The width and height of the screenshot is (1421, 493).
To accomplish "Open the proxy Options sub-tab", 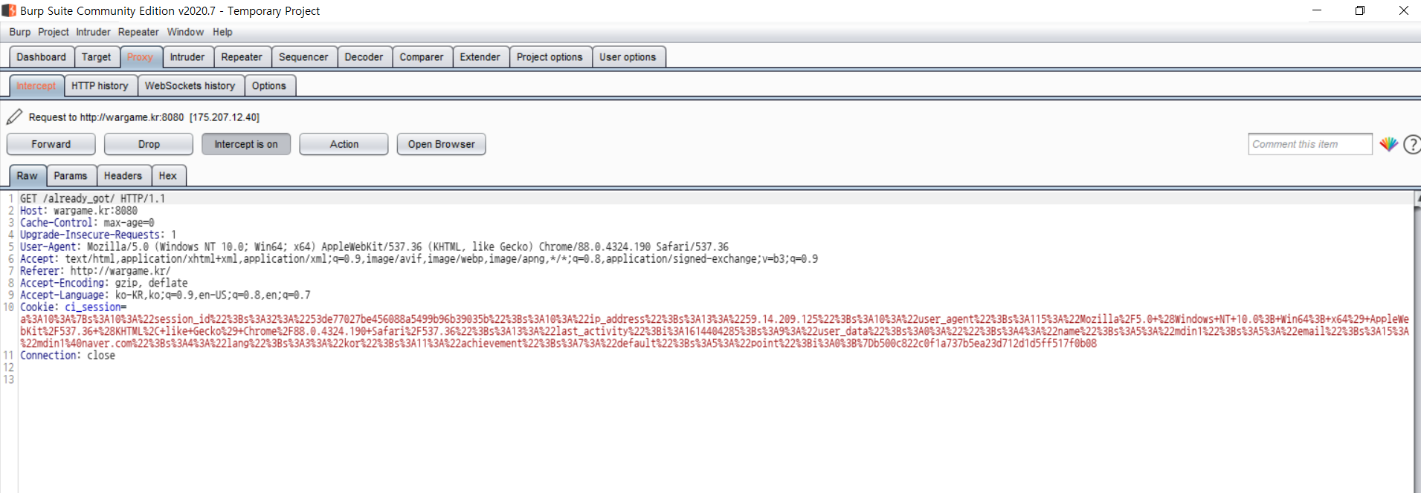I will [269, 86].
